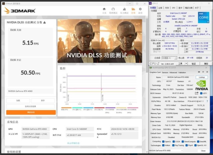Click the Close button in GPU-Z

[203, 151]
